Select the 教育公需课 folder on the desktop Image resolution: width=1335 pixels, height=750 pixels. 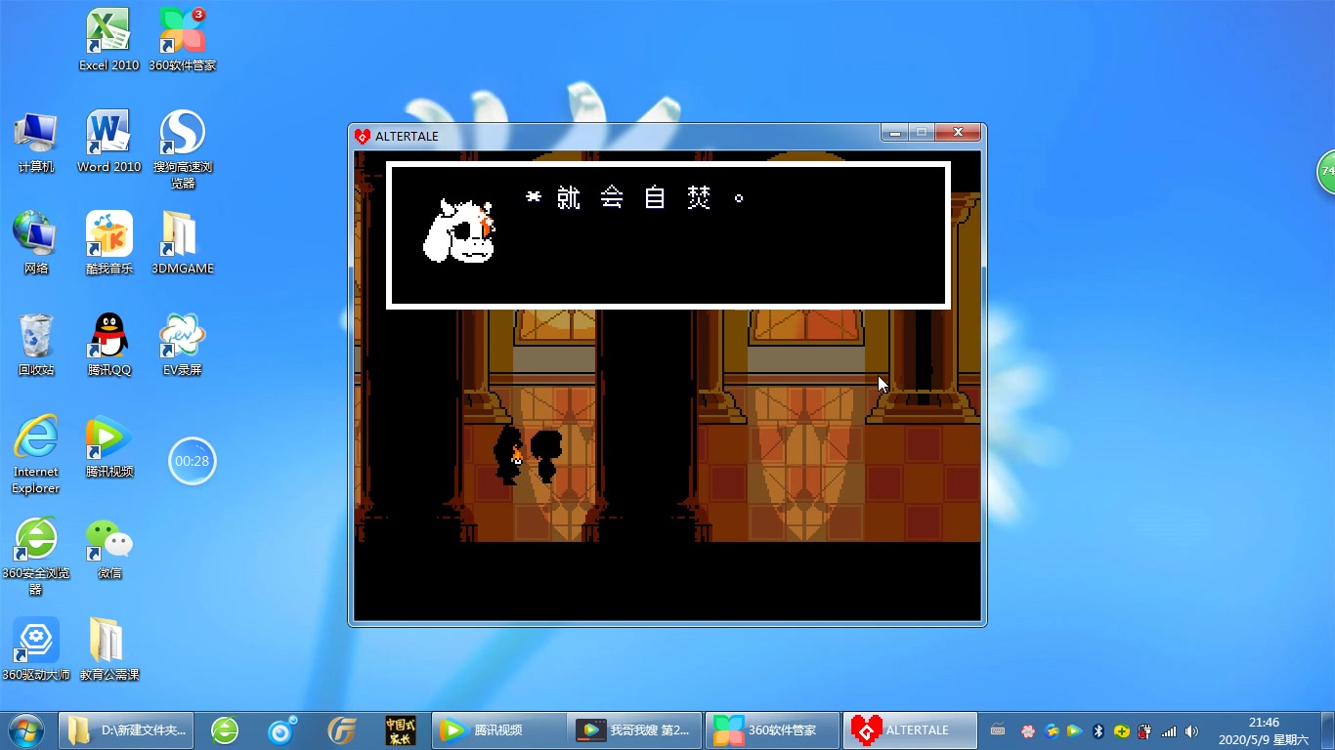[x=108, y=649]
